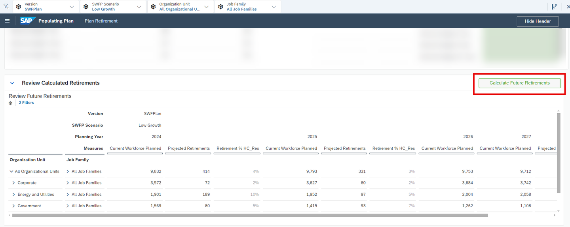
Task: Click the Hide Header button
Action: [x=538, y=21]
